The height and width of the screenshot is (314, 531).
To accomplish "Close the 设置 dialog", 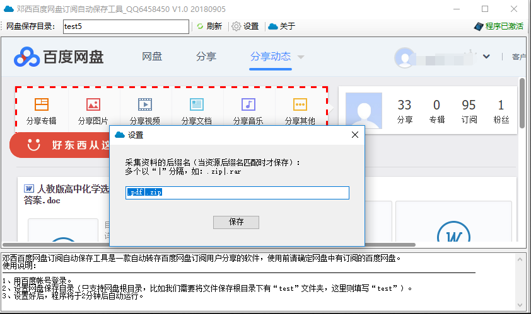I will point(355,135).
